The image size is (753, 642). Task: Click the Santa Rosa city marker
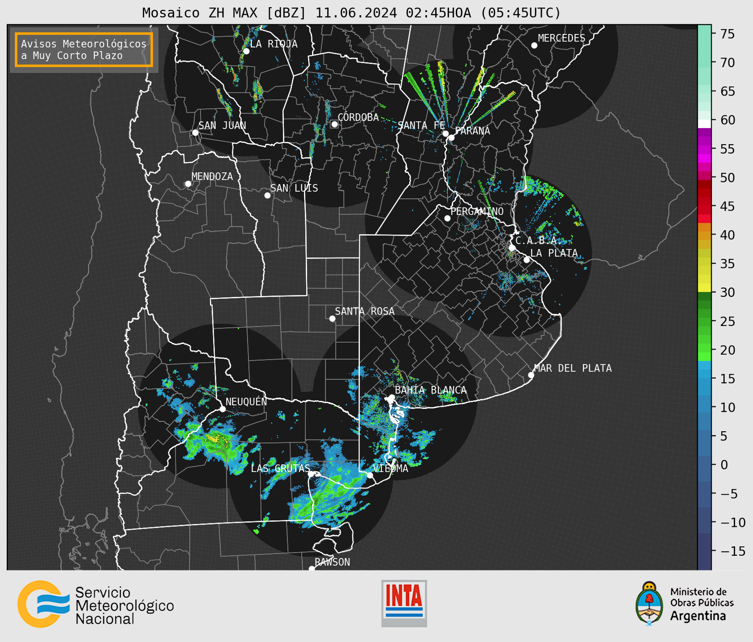(332, 319)
